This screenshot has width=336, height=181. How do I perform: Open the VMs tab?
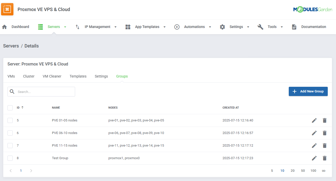click(11, 76)
